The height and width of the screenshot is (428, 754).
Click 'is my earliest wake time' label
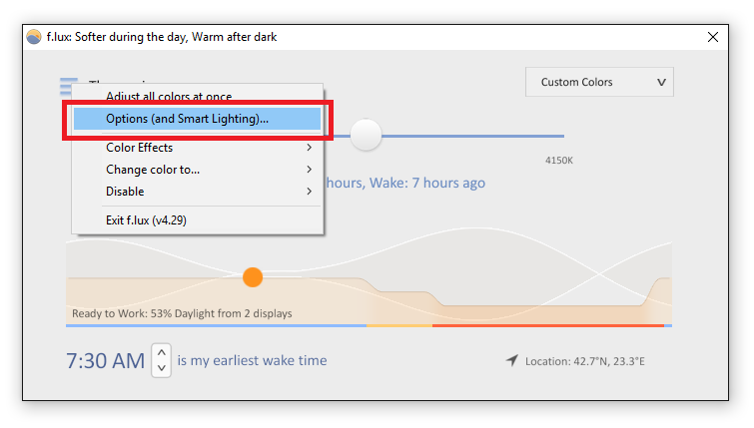[x=252, y=360]
